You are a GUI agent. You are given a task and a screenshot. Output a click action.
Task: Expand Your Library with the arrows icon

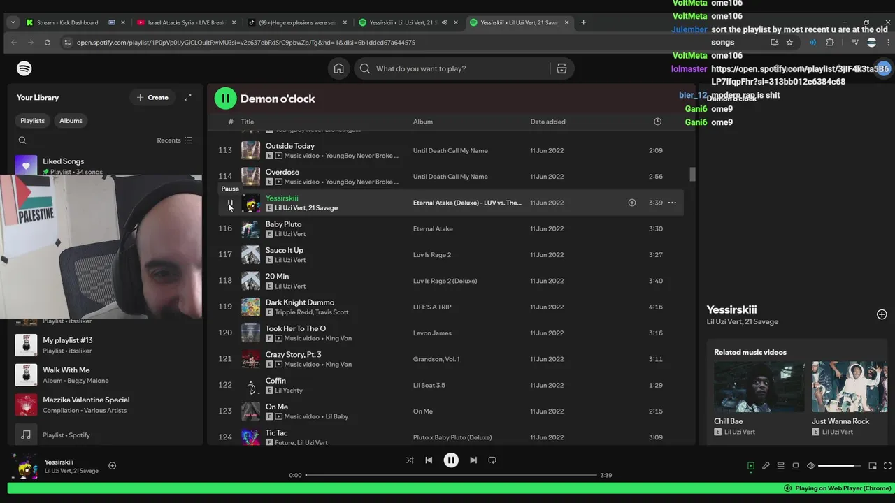click(x=187, y=98)
